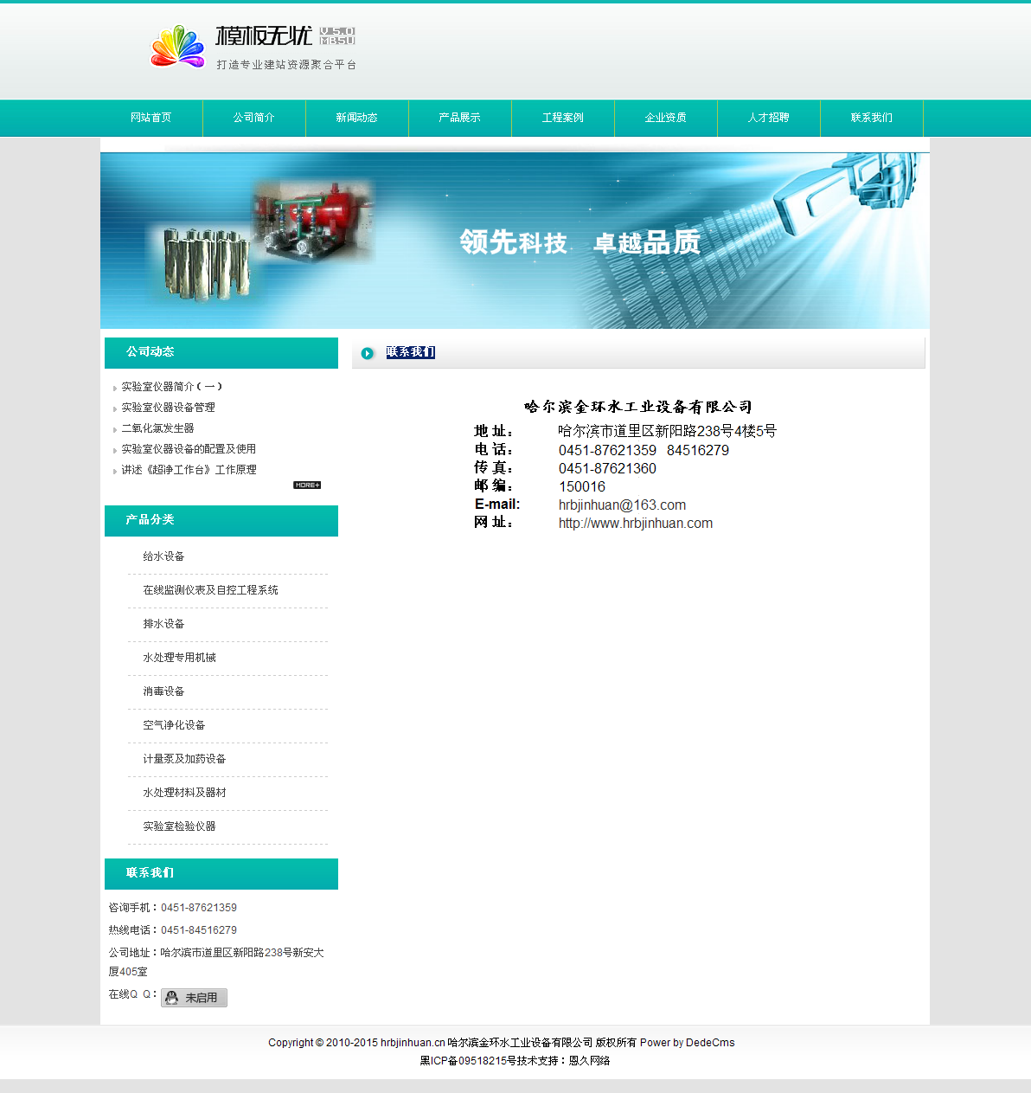
Task: Open the 新闻动态 menu item
Action: (357, 118)
